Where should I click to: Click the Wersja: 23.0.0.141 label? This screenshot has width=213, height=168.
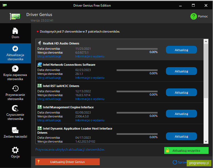(x=42, y=20)
